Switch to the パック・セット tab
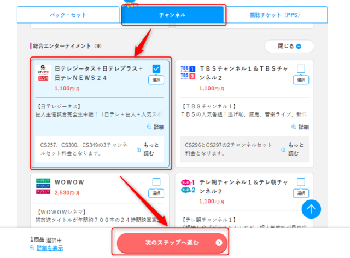This screenshot has height=258, width=350. tap(68, 15)
